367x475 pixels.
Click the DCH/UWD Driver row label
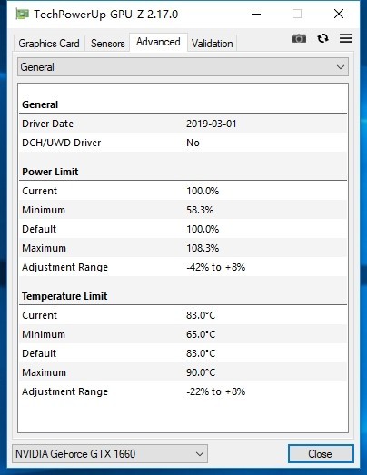[61, 143]
